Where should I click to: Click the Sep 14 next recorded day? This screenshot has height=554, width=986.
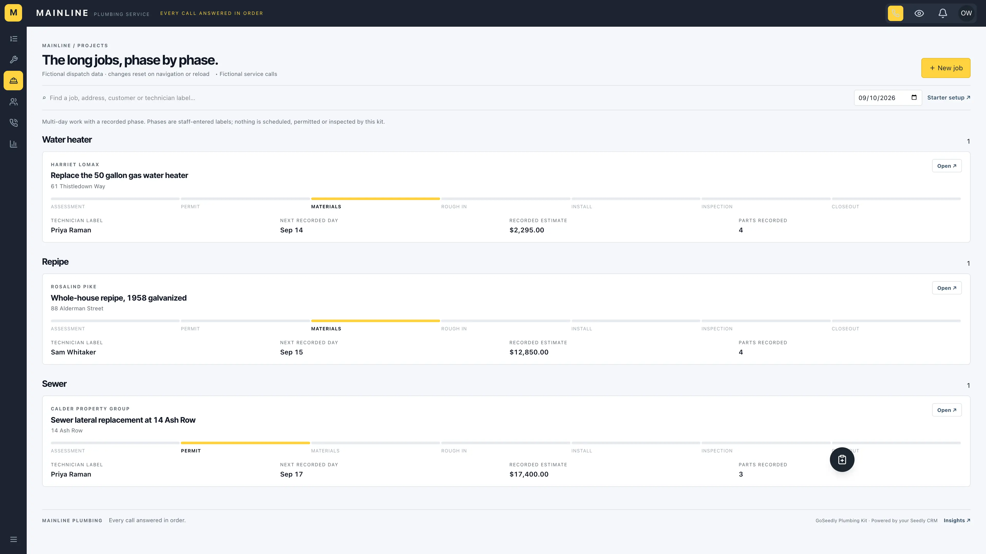(x=291, y=230)
